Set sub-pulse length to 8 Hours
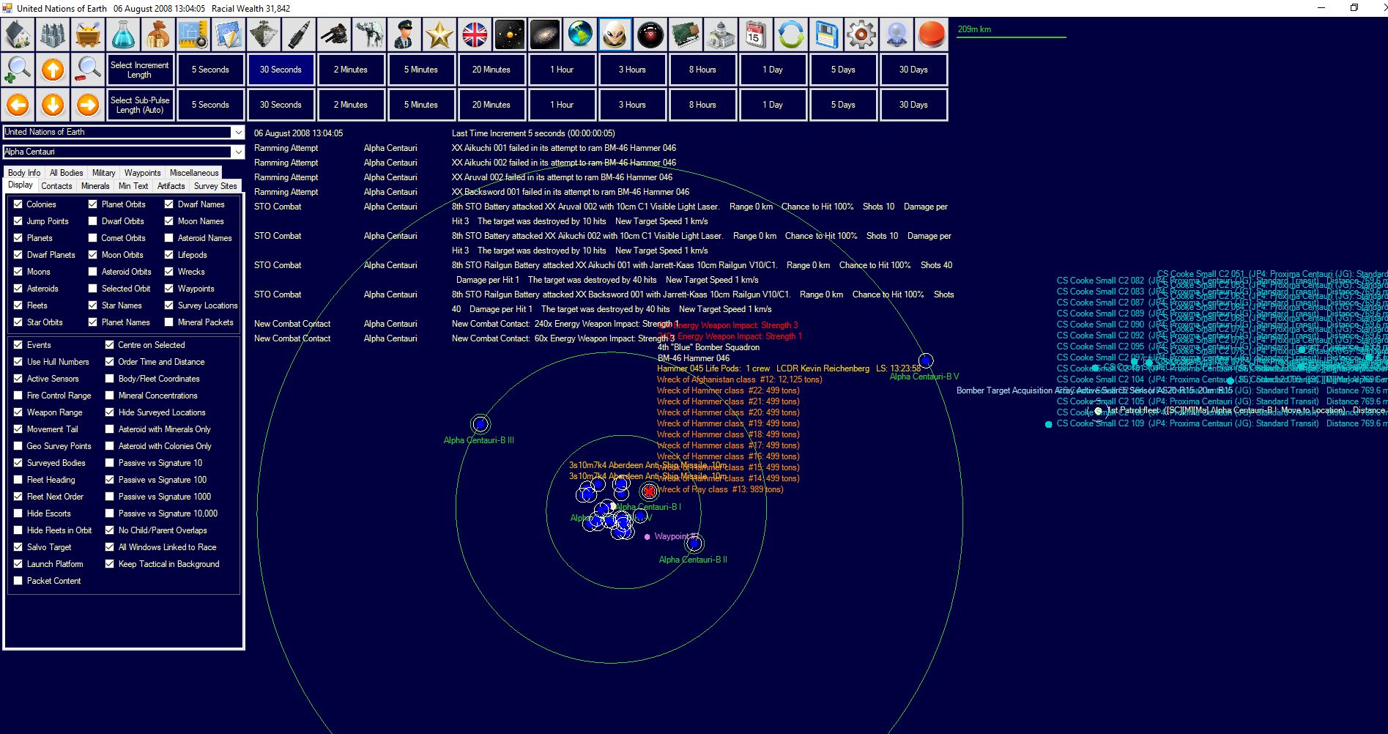Viewport: 1388px width, 734px height. (702, 105)
